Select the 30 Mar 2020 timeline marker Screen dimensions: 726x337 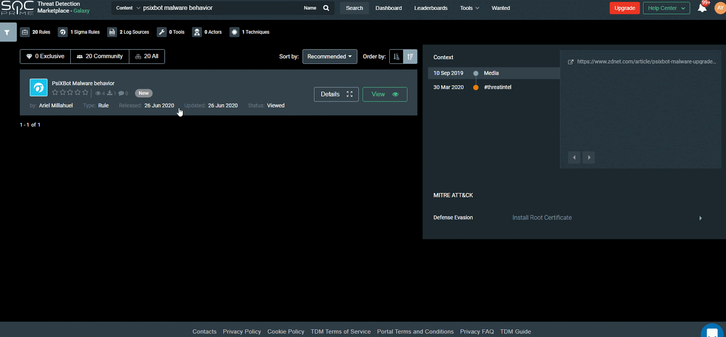(476, 87)
